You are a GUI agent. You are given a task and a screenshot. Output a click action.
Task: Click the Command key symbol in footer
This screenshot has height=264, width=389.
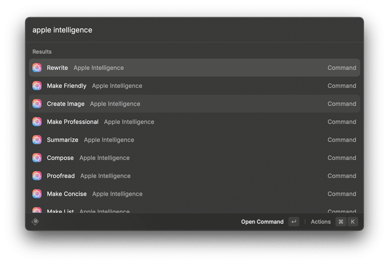pos(341,222)
